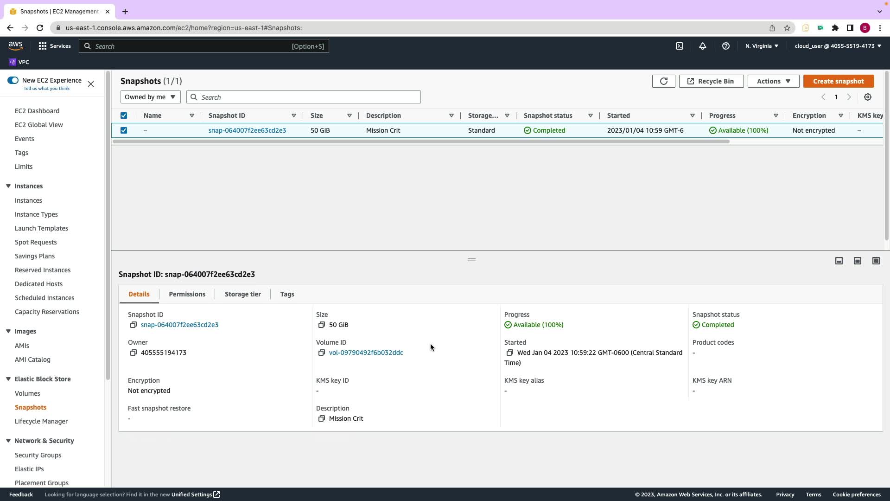Toggle the New EC2 Experience switch
Image resolution: width=890 pixels, height=501 pixels.
pos(13,80)
